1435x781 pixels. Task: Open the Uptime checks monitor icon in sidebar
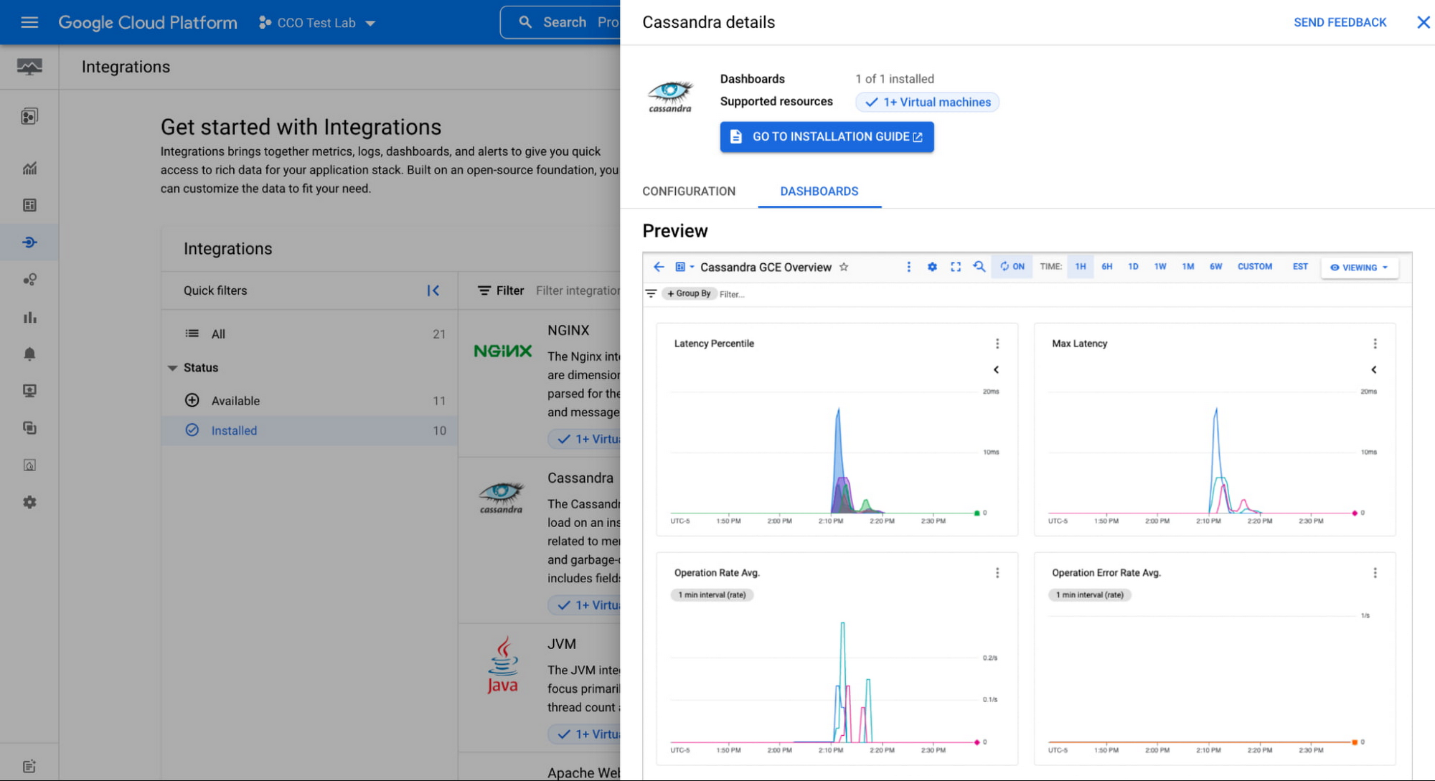point(29,391)
